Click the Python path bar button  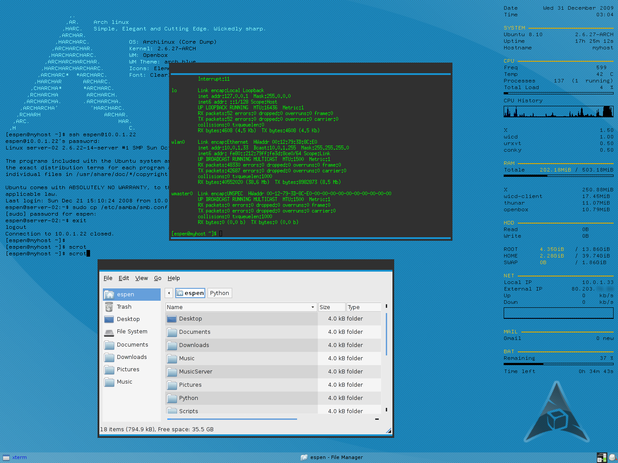[x=219, y=293]
